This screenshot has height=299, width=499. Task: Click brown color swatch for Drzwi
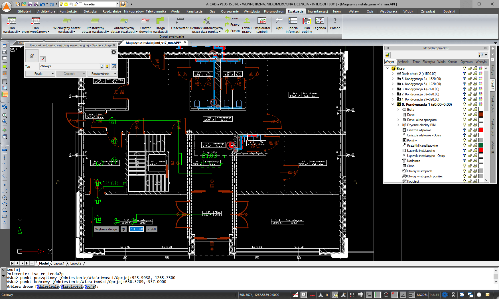[481, 115]
